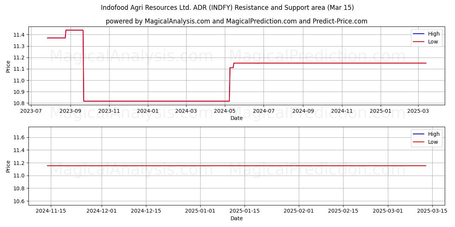Click the 10.6 y-axis value in bottom chart
Screen dimensions: 455x227
(x=19, y=201)
